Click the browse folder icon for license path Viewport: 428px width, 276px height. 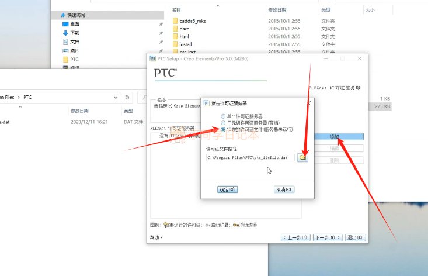302,157
